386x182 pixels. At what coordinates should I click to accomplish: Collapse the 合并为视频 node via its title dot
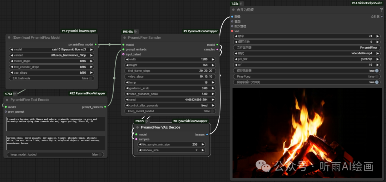click(x=233, y=10)
